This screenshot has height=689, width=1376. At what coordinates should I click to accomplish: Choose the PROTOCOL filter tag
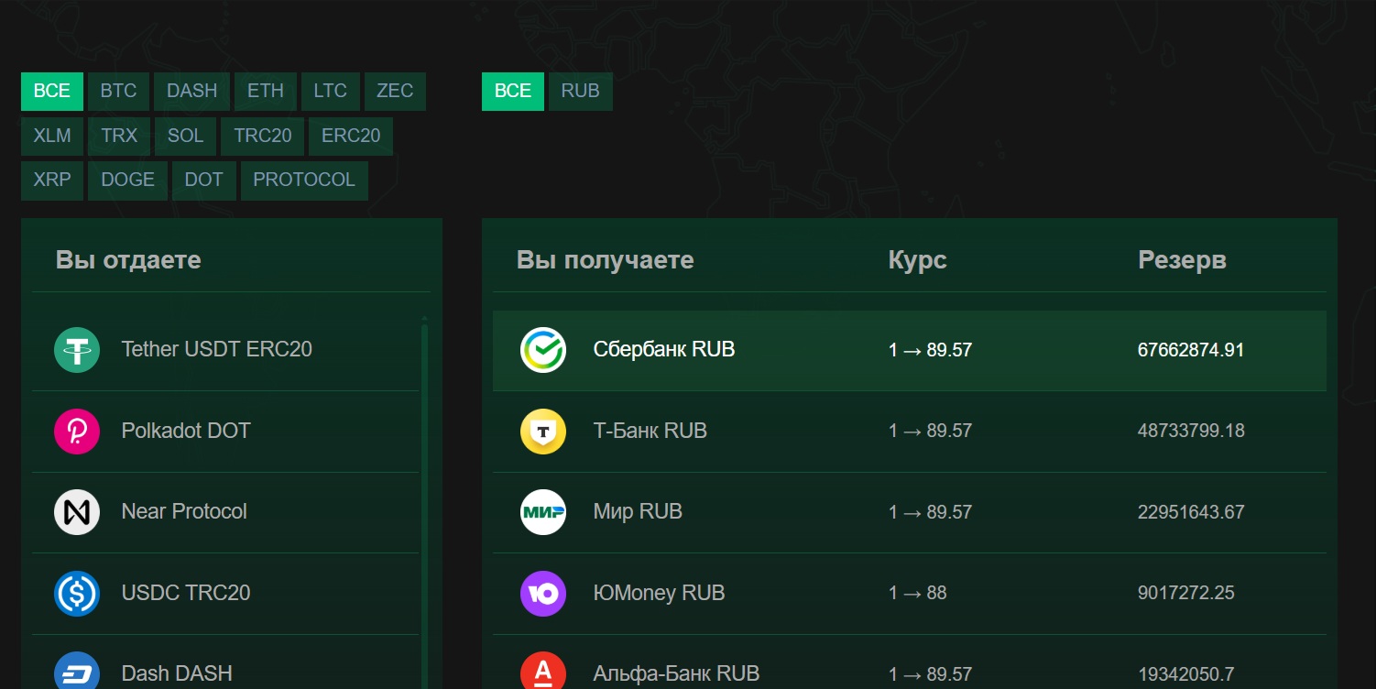point(304,180)
